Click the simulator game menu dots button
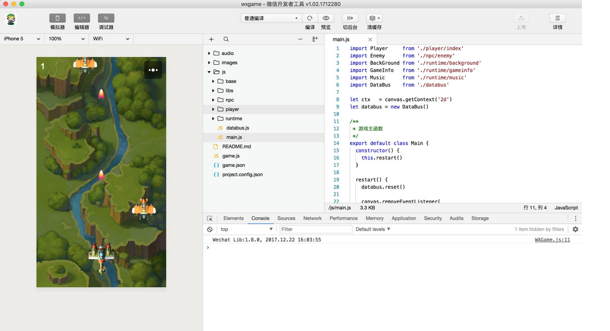This screenshot has width=610, height=331. pos(153,70)
